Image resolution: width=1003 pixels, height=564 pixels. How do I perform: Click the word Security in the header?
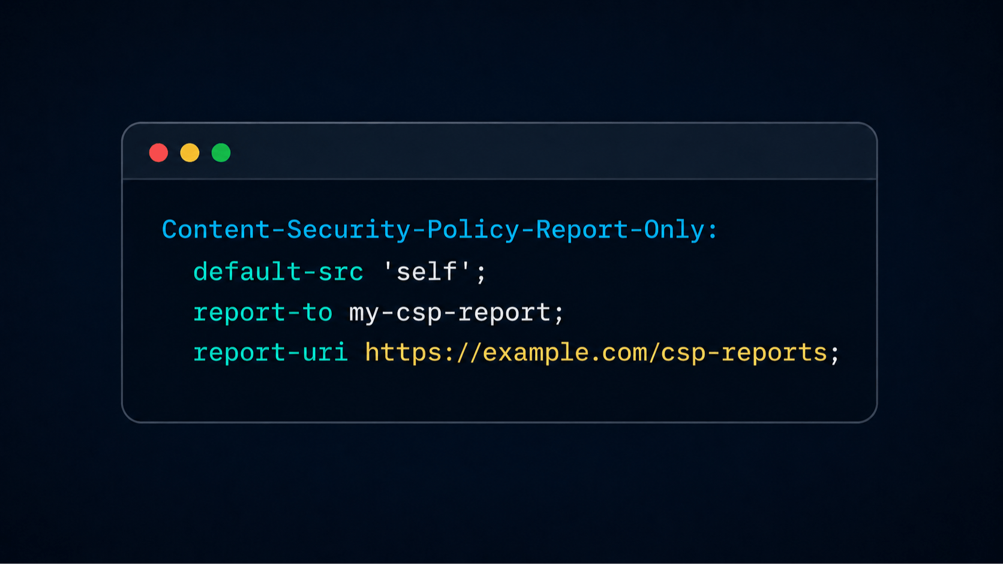pos(349,230)
